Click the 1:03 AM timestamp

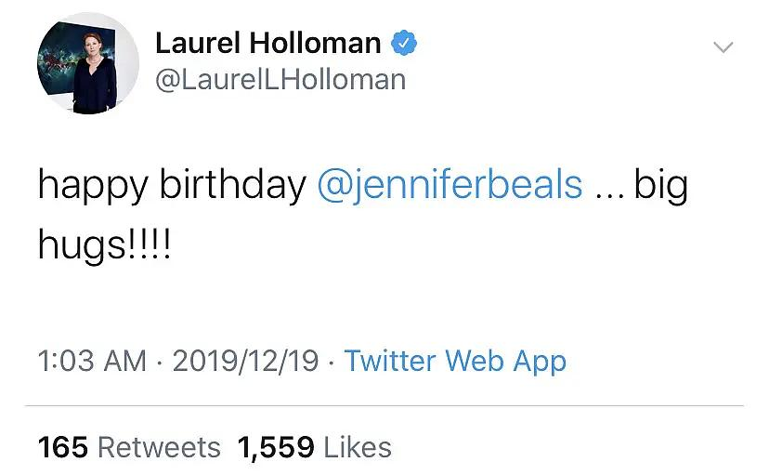pyautogui.click(x=92, y=360)
